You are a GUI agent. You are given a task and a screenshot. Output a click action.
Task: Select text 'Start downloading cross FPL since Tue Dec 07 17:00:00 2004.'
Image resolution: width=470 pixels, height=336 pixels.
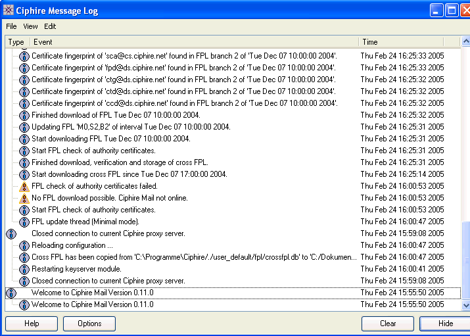pos(129,174)
